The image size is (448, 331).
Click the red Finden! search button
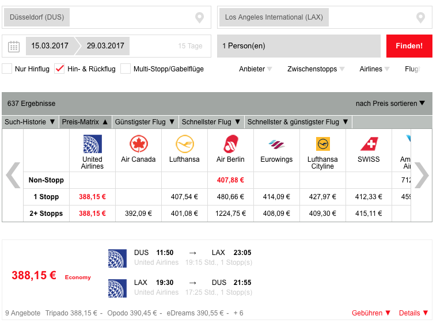tap(409, 46)
